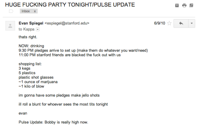
Task: Print the email using printer icon
Action: [x=184, y=5]
